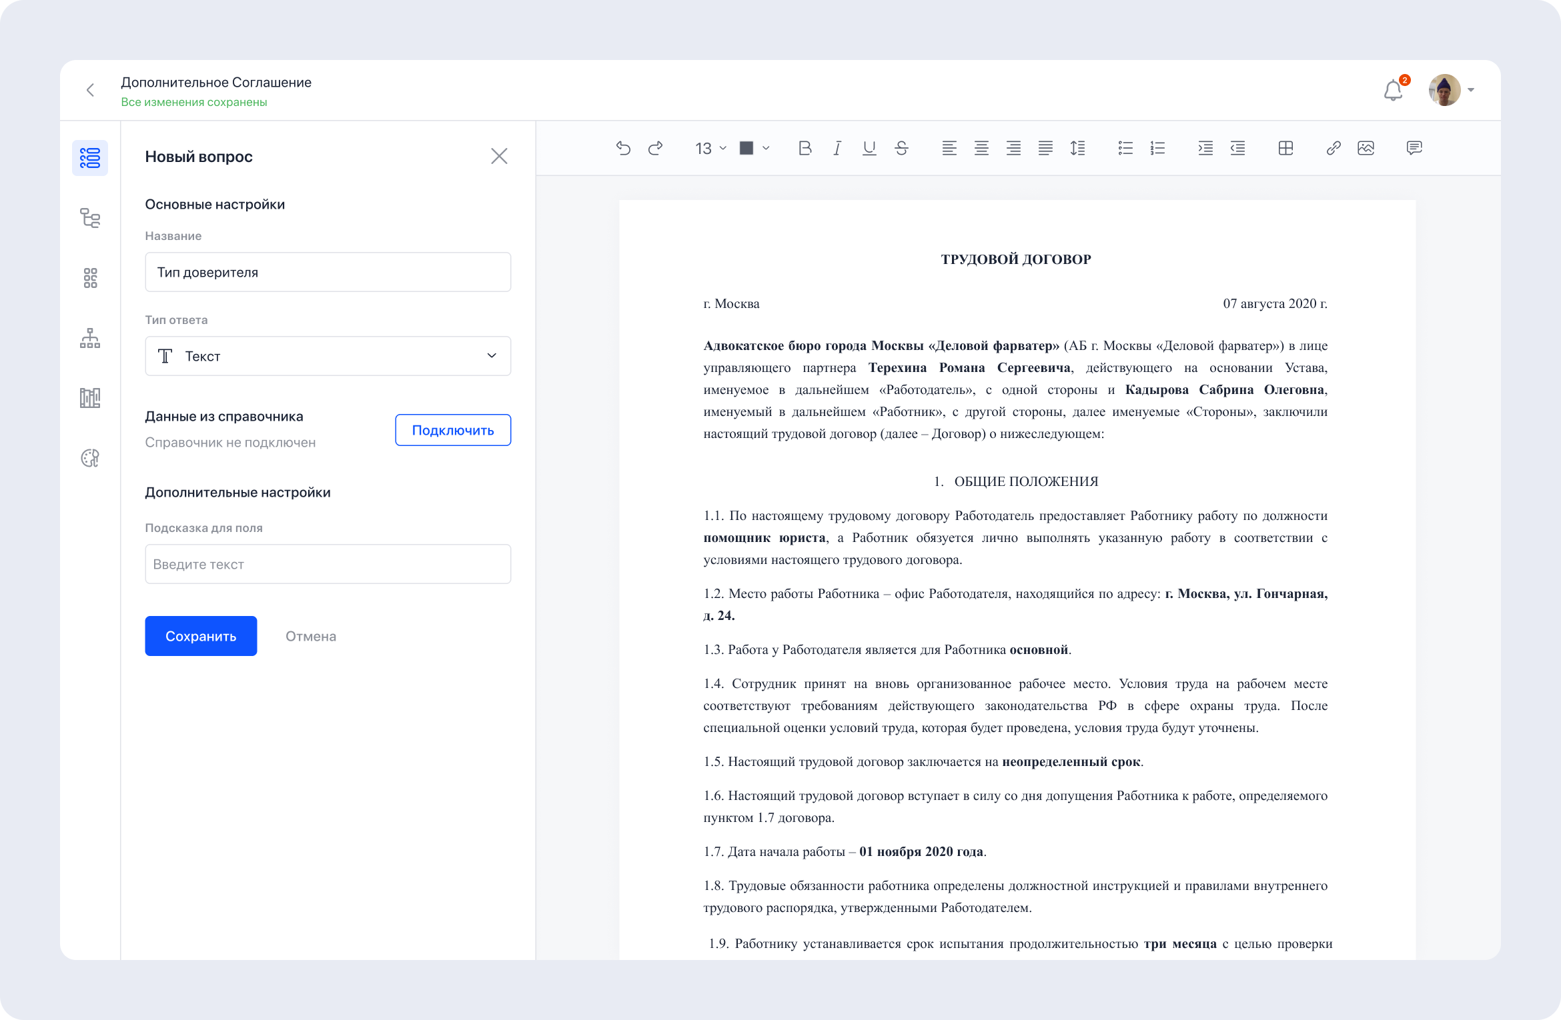Expand the text color picker arrow
The width and height of the screenshot is (1561, 1020).
[766, 148]
